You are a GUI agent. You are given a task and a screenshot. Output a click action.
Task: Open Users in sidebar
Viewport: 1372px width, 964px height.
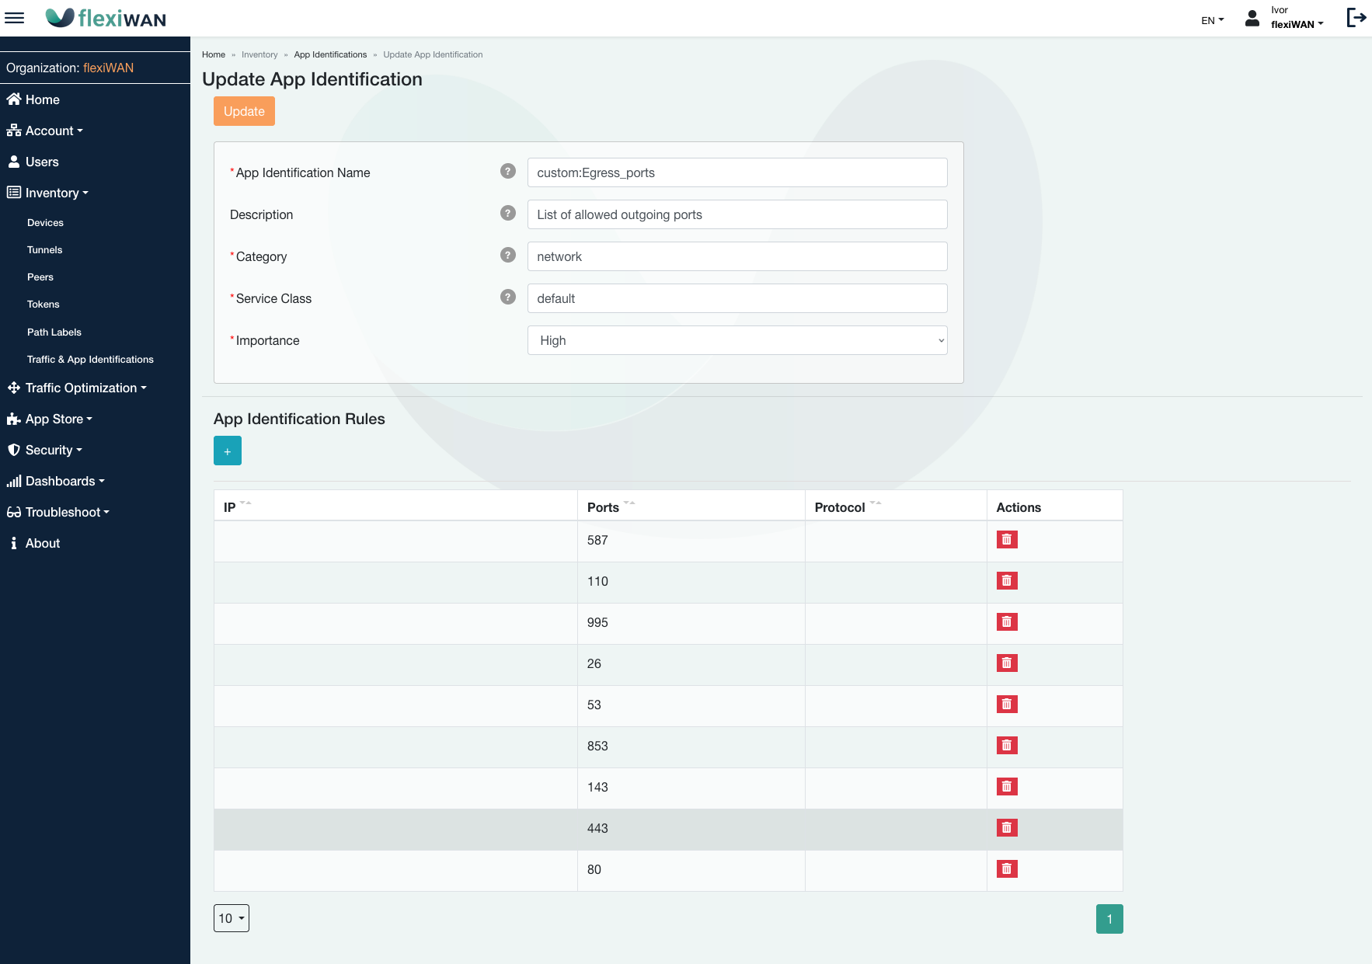(33, 162)
